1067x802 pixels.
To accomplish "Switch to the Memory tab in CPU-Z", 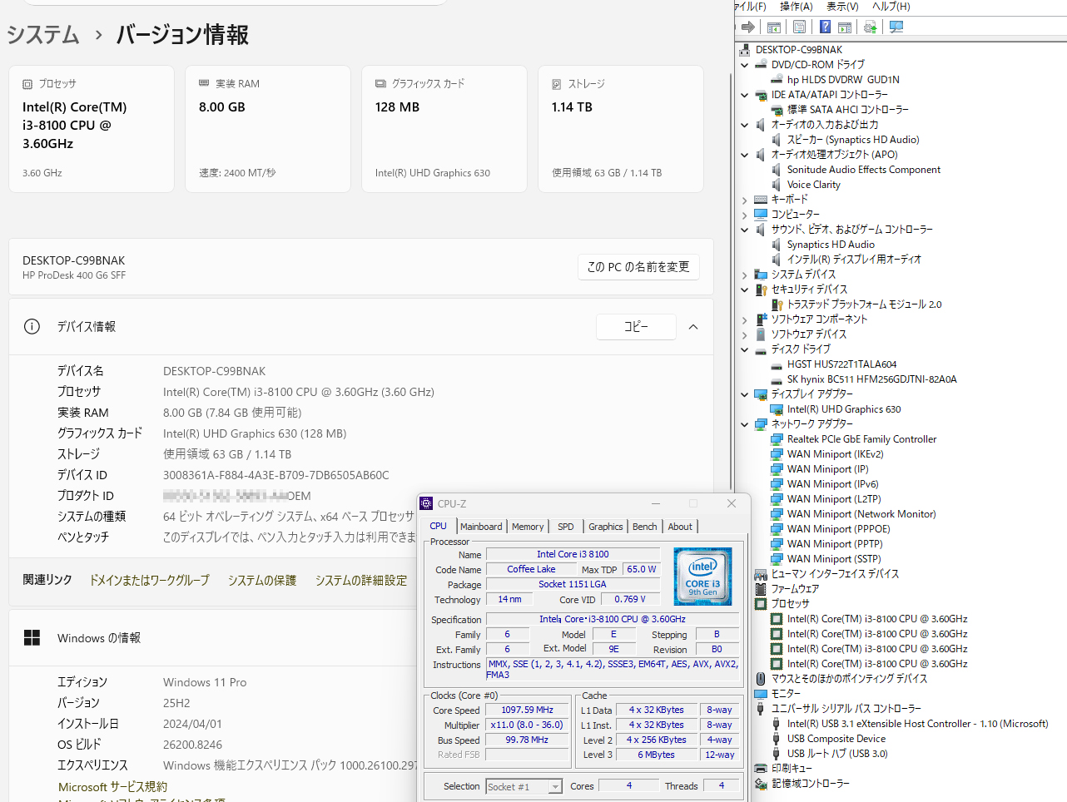I will (x=528, y=527).
